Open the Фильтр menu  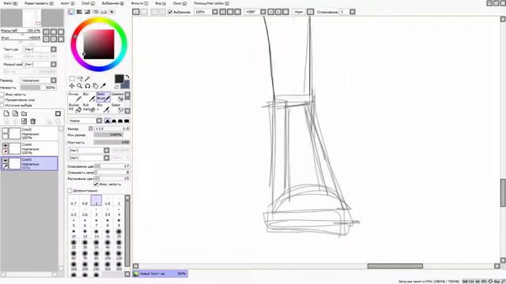(140, 3)
